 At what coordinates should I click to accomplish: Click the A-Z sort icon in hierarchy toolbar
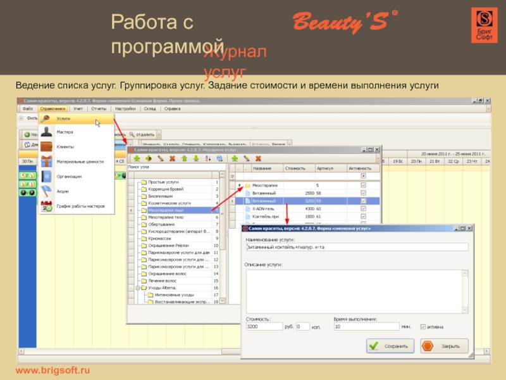pyautogui.click(x=208, y=158)
